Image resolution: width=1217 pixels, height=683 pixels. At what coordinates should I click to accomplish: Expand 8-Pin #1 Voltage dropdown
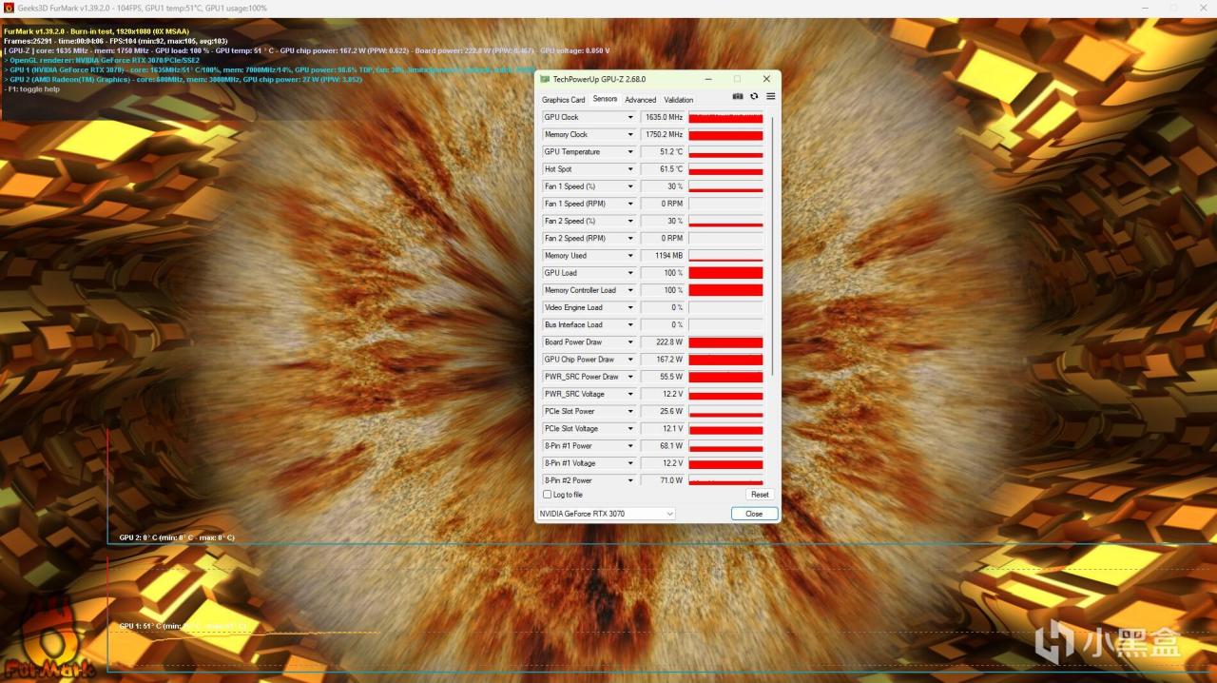click(x=629, y=463)
